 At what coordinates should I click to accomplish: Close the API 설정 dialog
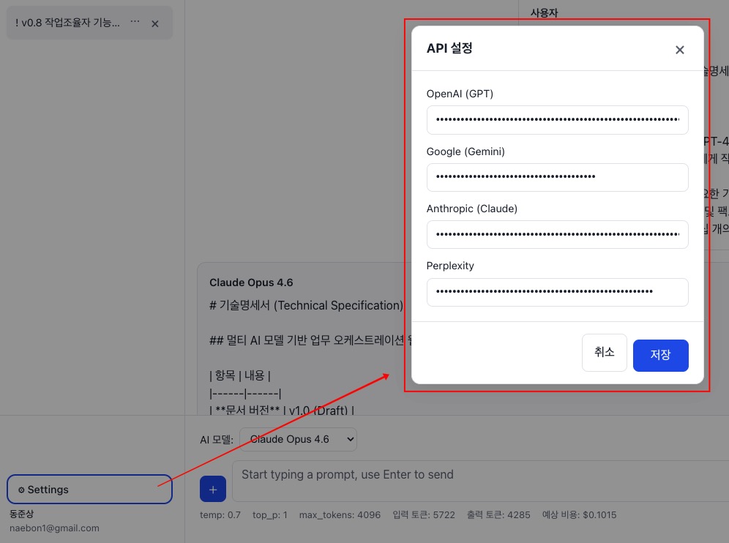tap(679, 50)
